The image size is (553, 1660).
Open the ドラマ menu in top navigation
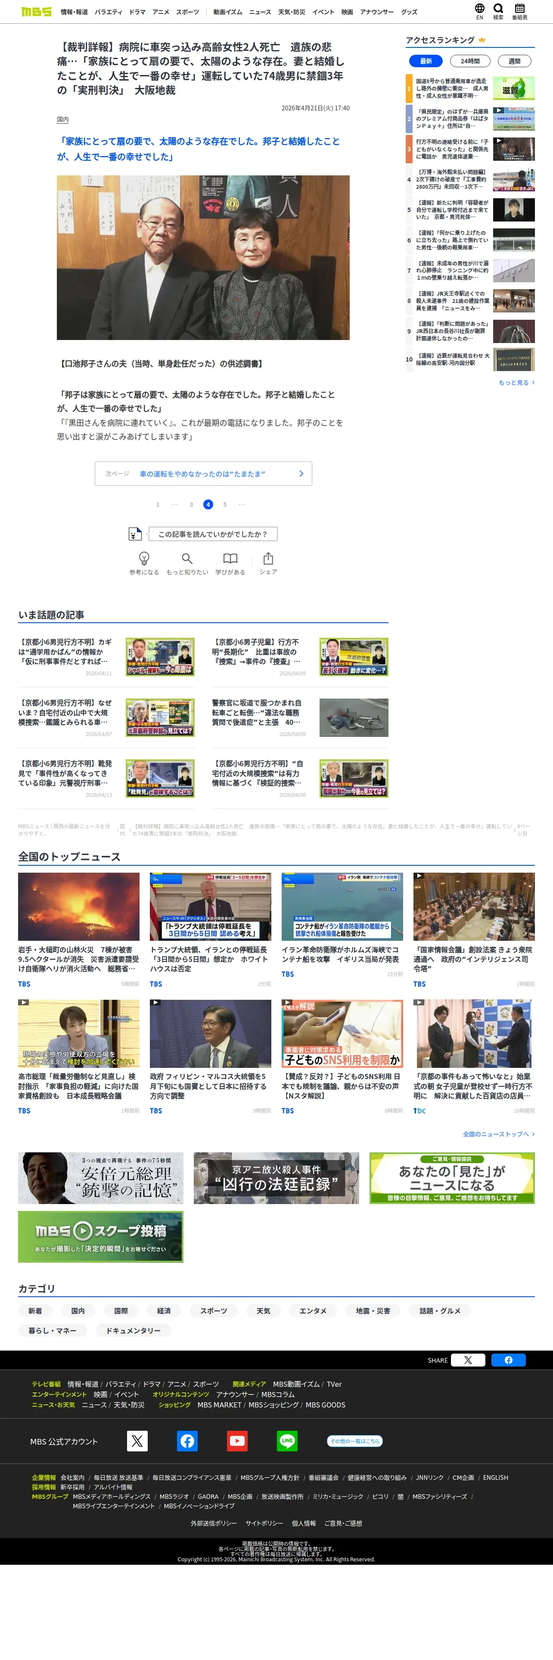(137, 12)
